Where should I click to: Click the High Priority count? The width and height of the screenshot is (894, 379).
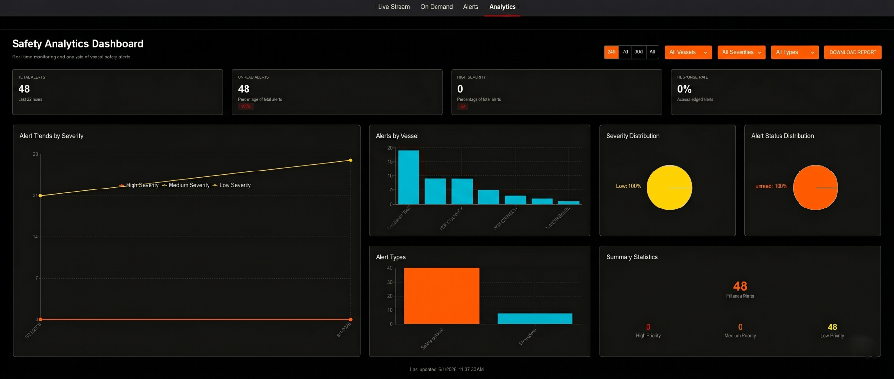[x=648, y=327]
